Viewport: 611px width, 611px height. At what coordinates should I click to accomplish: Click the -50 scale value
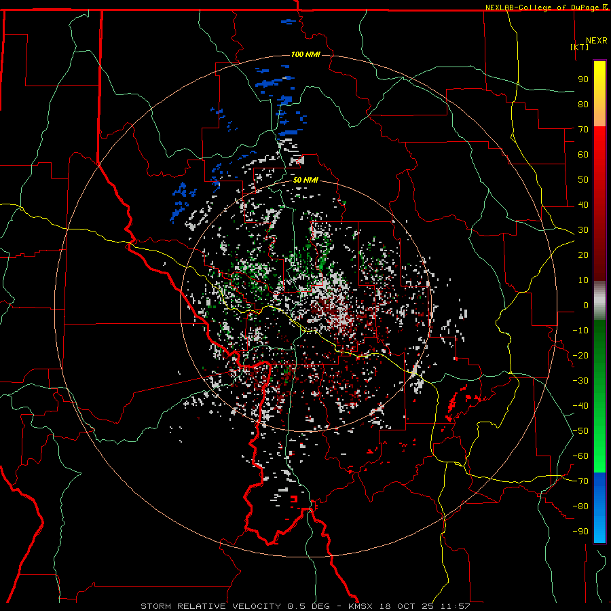(580, 431)
